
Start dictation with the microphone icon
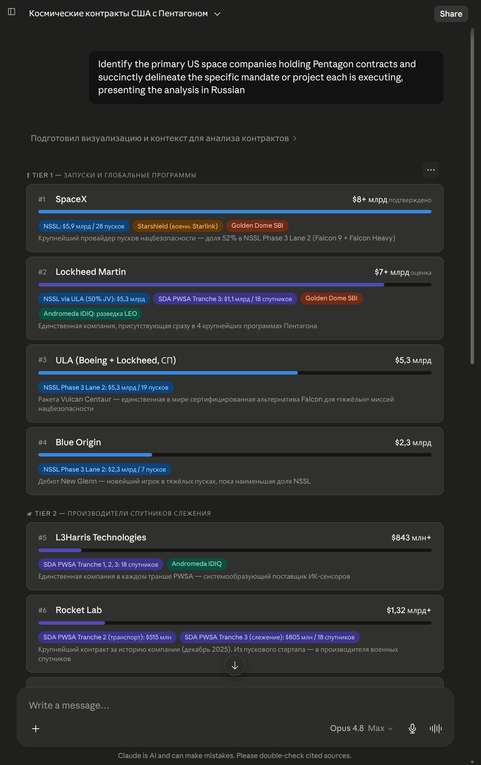pyautogui.click(x=412, y=729)
